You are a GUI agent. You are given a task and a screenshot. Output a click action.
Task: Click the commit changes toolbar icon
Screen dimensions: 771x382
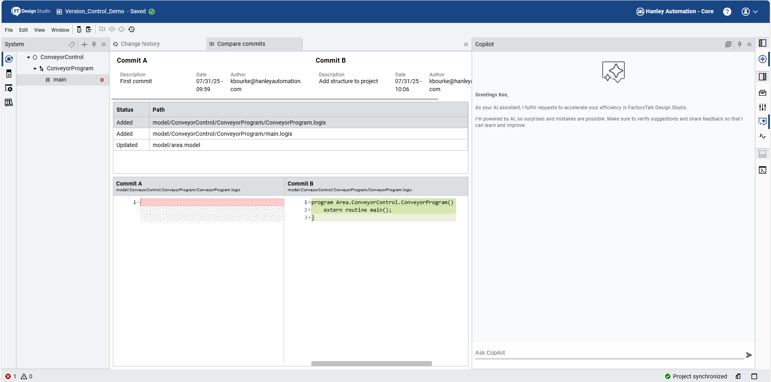102,29
